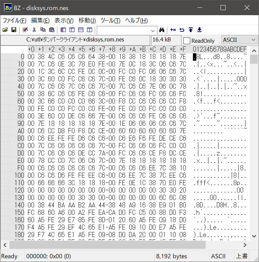
Task: Click the Ready status text
Action: [9, 256]
